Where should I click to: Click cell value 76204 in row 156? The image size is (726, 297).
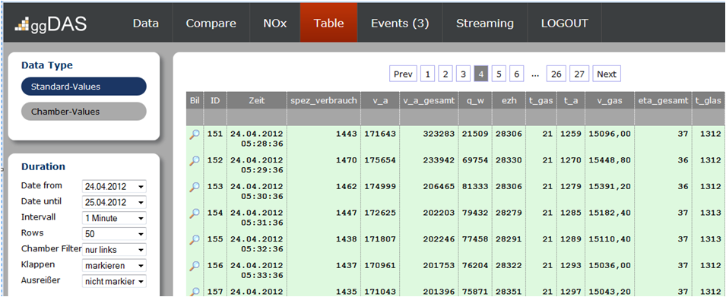tap(475, 266)
